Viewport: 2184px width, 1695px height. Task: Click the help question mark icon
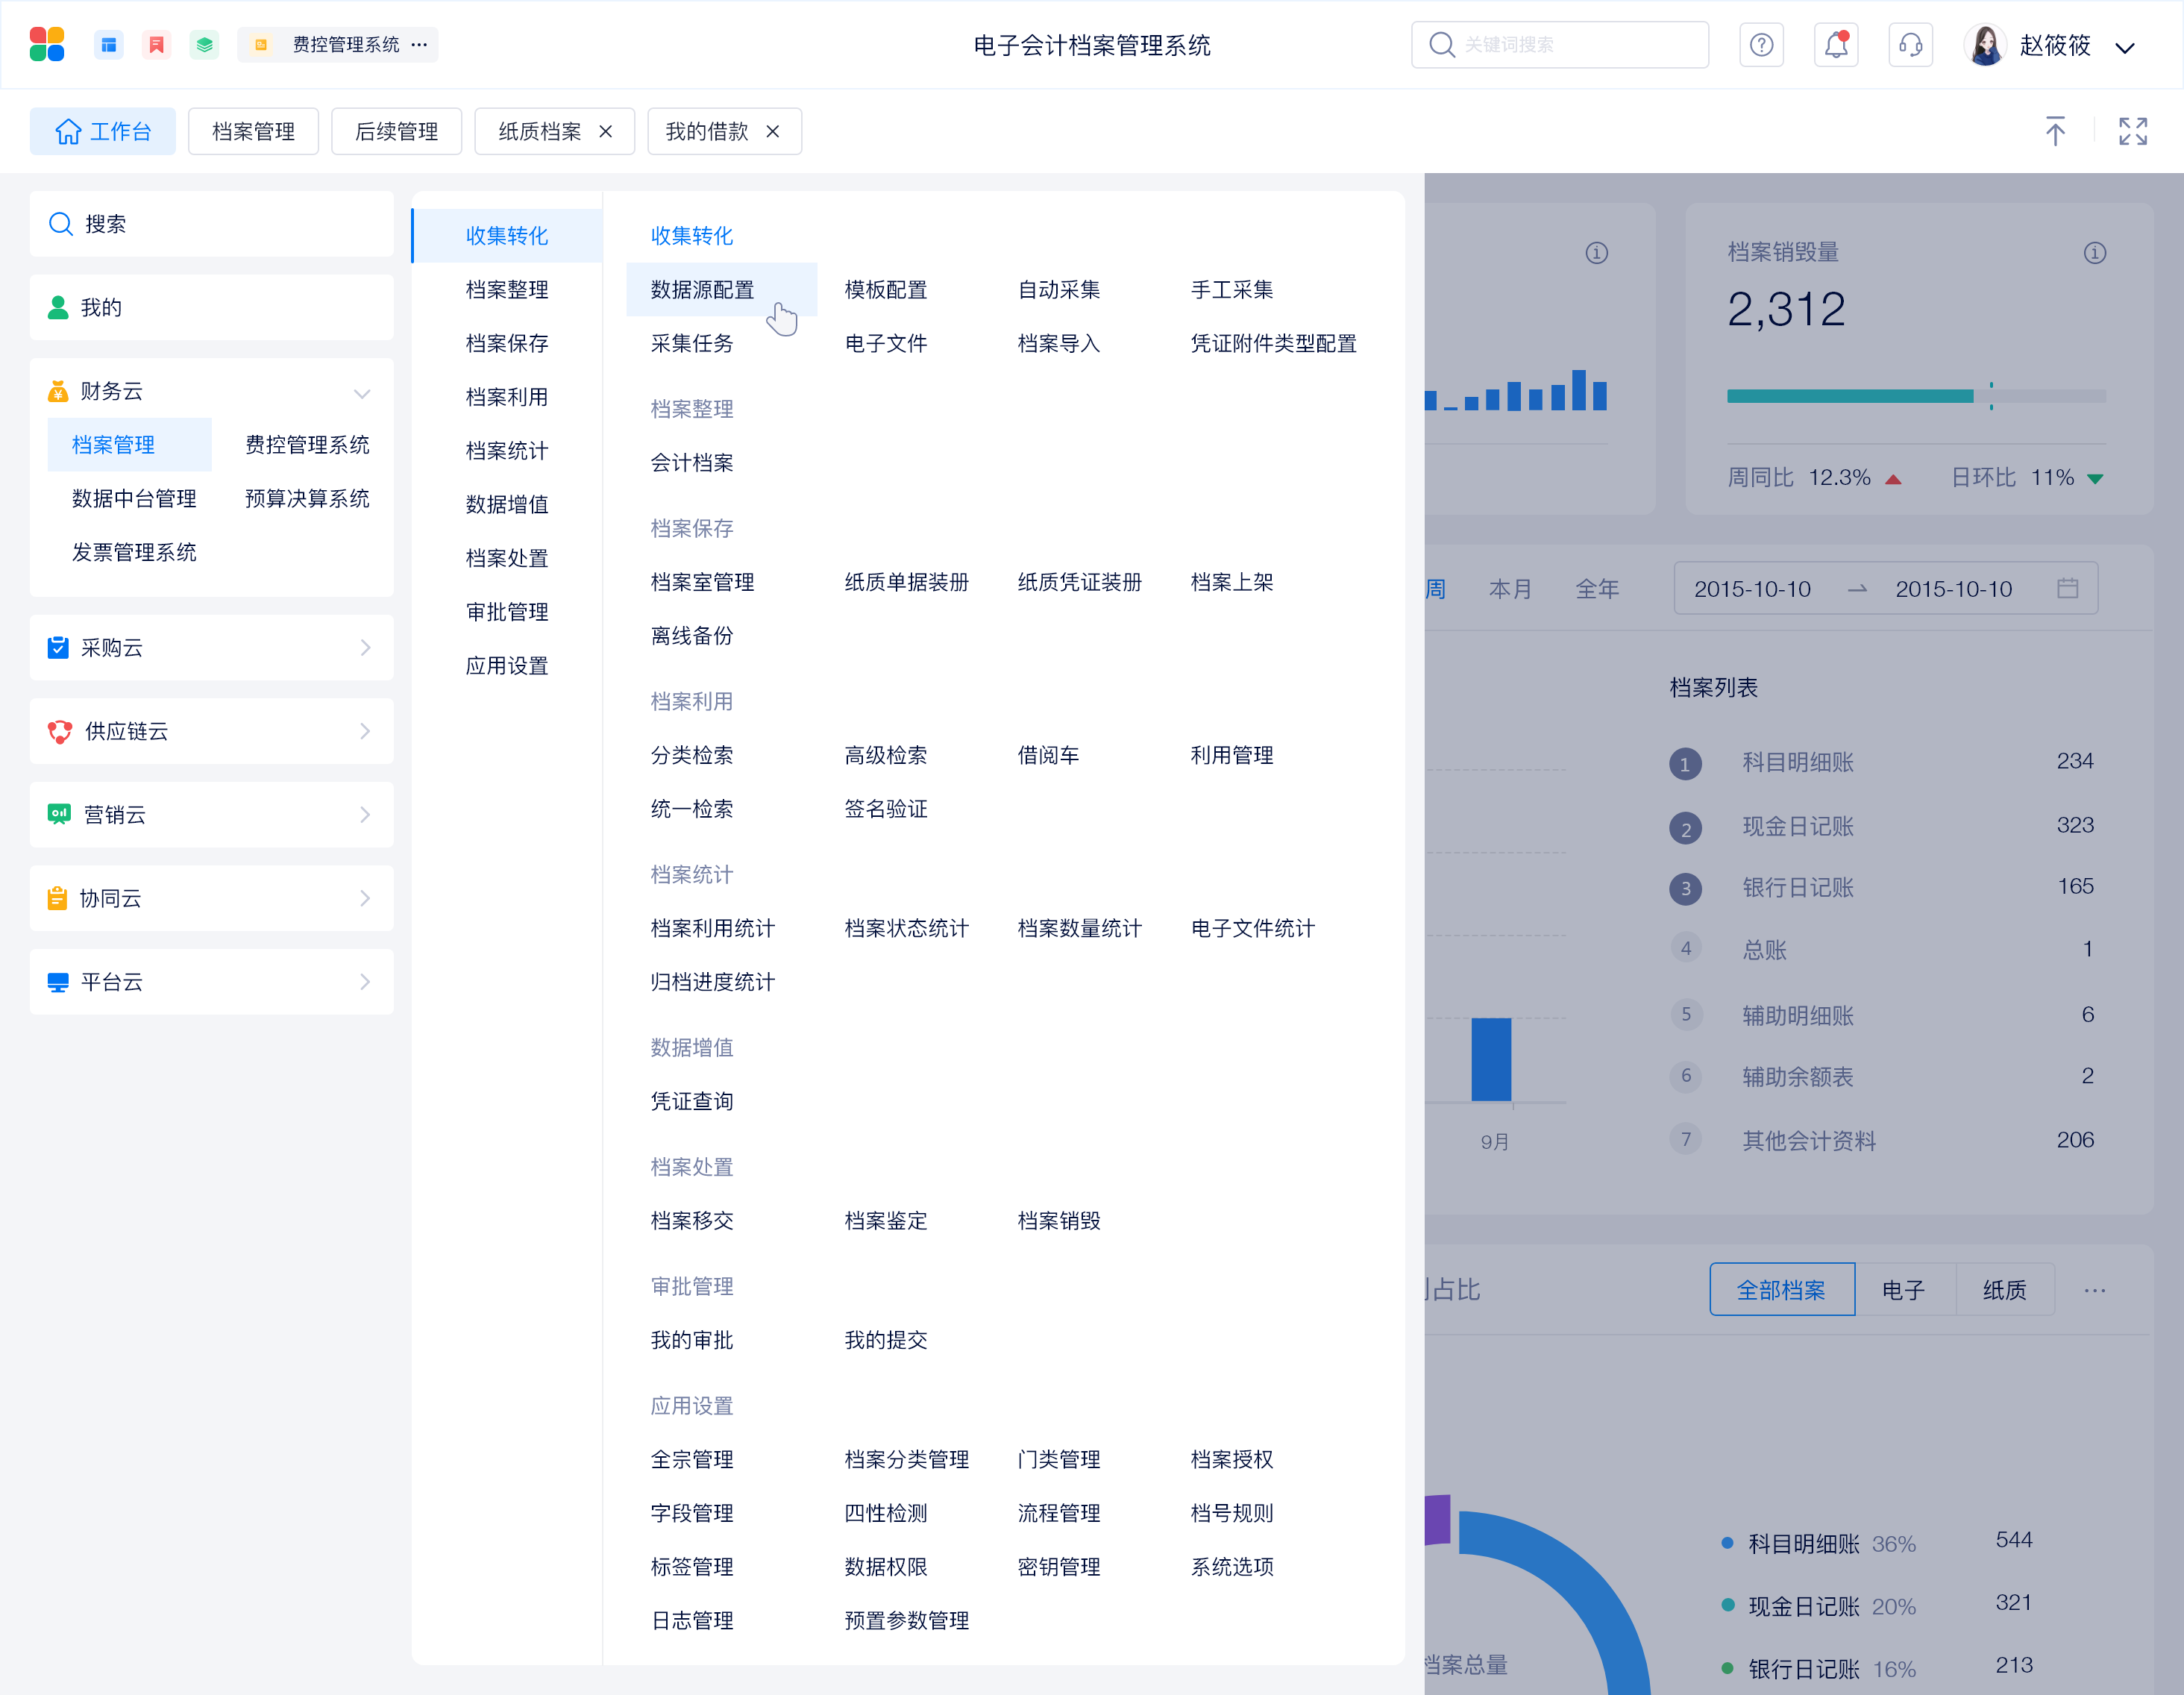point(1761,44)
